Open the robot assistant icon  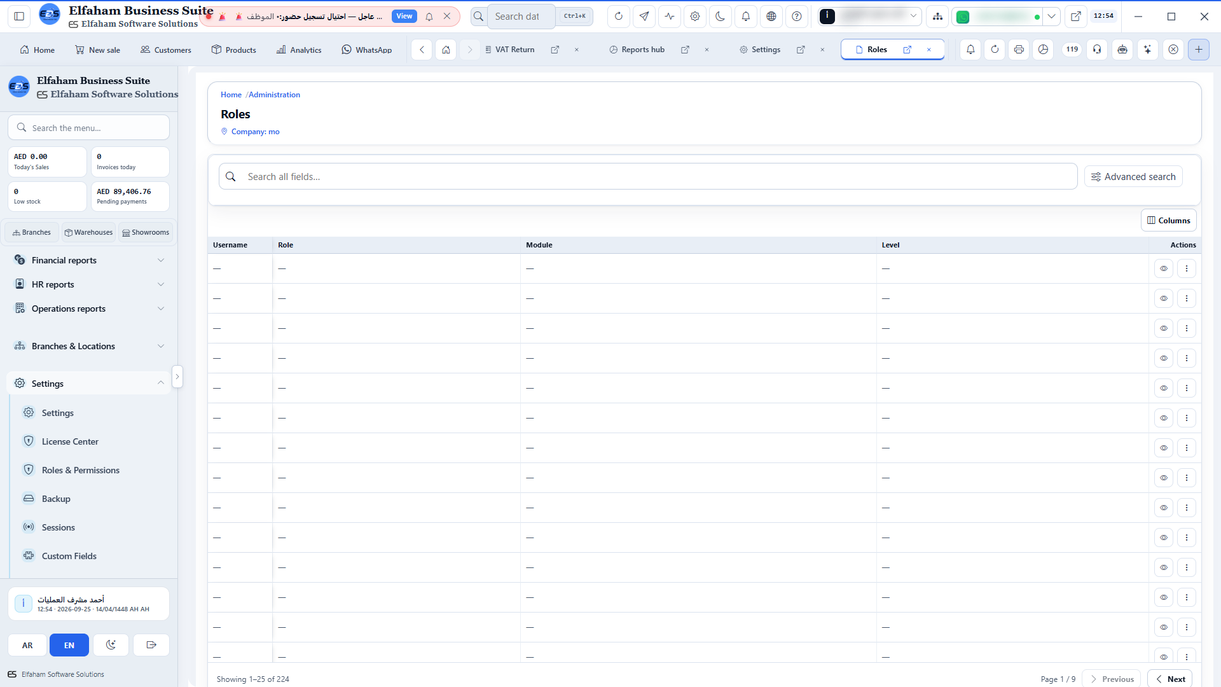click(x=1122, y=50)
